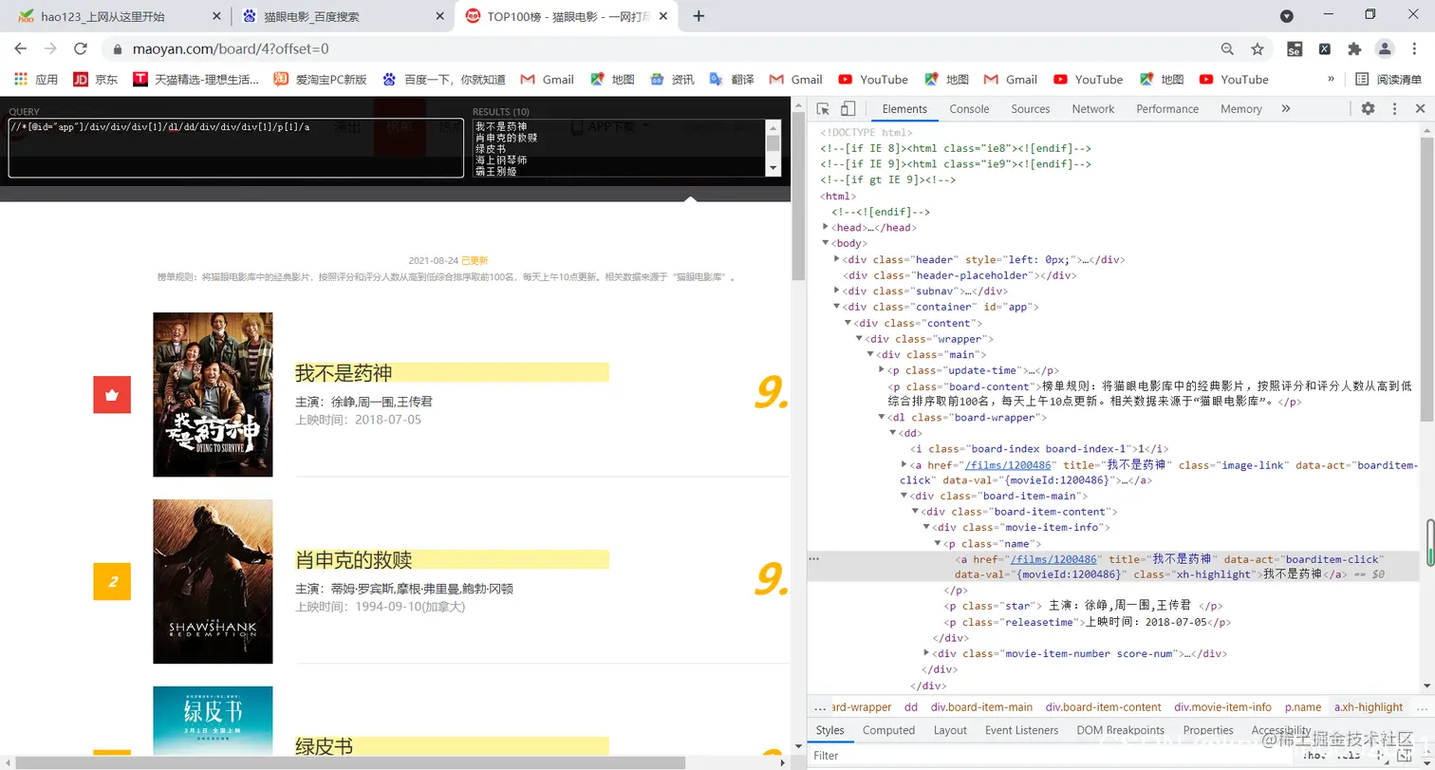
Task: Click the 我不是药神 movie poster
Action: [213, 394]
